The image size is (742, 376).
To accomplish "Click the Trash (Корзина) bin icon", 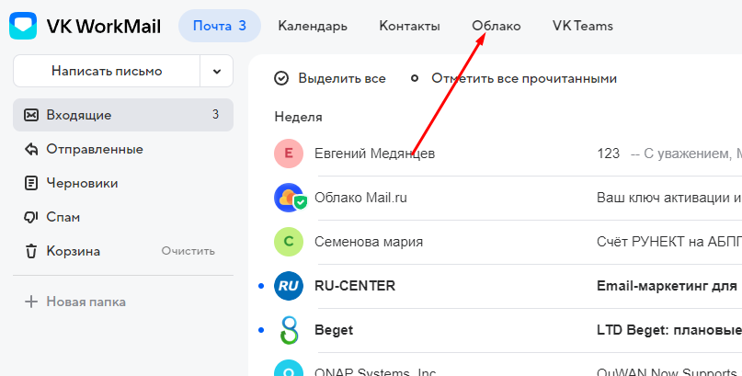I will point(31,251).
